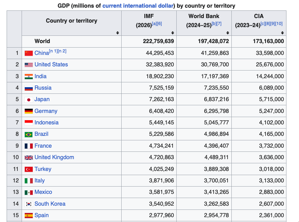
Task: Open CIA note [c] reference
Action: point(263,24)
